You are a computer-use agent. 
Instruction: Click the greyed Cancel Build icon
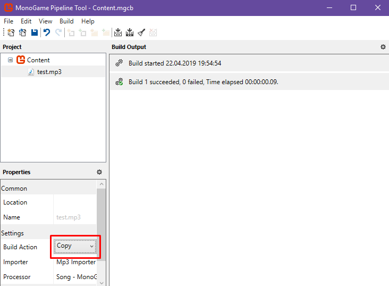tap(153, 32)
